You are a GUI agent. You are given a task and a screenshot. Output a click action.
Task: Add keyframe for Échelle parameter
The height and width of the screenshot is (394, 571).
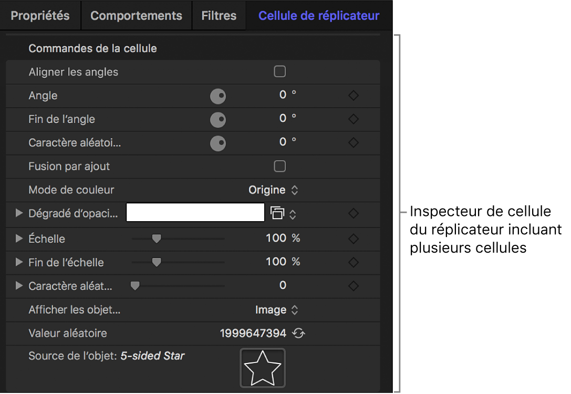[x=354, y=239]
